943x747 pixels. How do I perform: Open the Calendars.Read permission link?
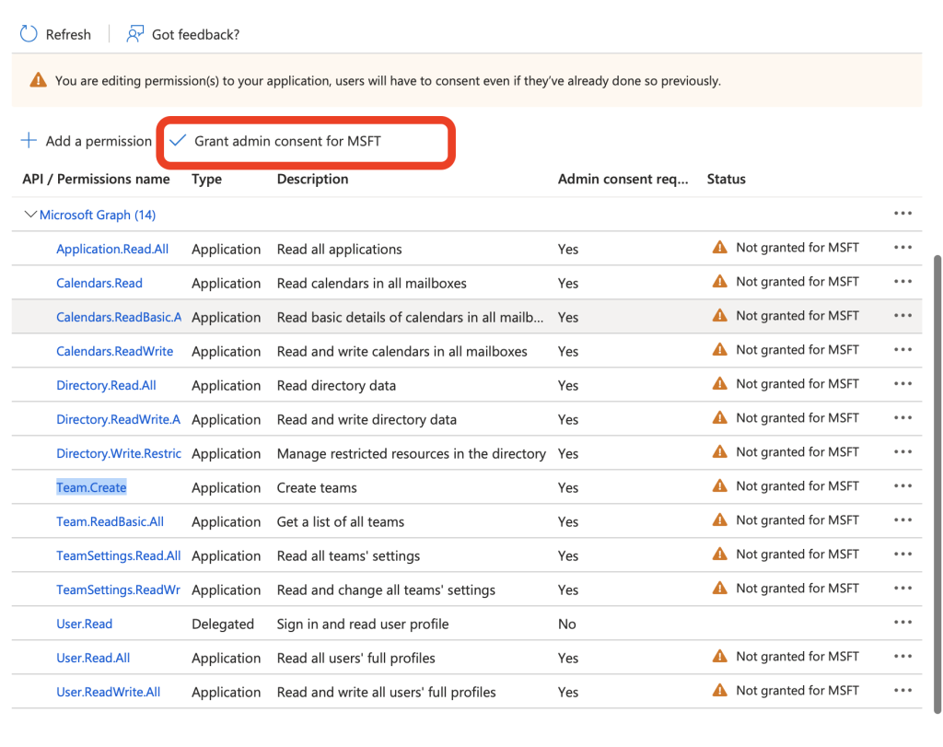99,283
